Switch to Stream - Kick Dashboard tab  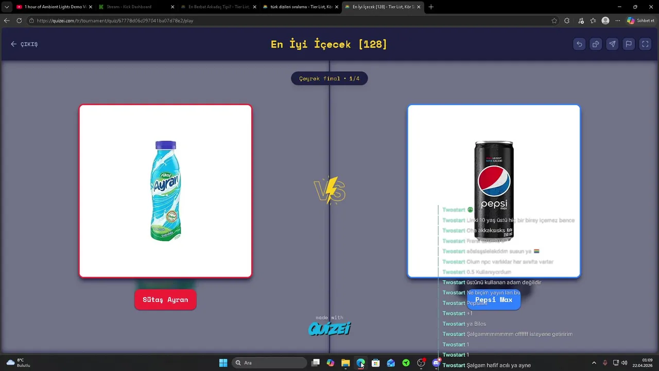tap(135, 7)
